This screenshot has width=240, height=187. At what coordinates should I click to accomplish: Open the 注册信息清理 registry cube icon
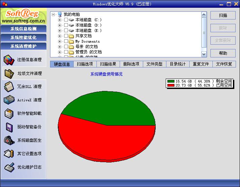pos(9,60)
